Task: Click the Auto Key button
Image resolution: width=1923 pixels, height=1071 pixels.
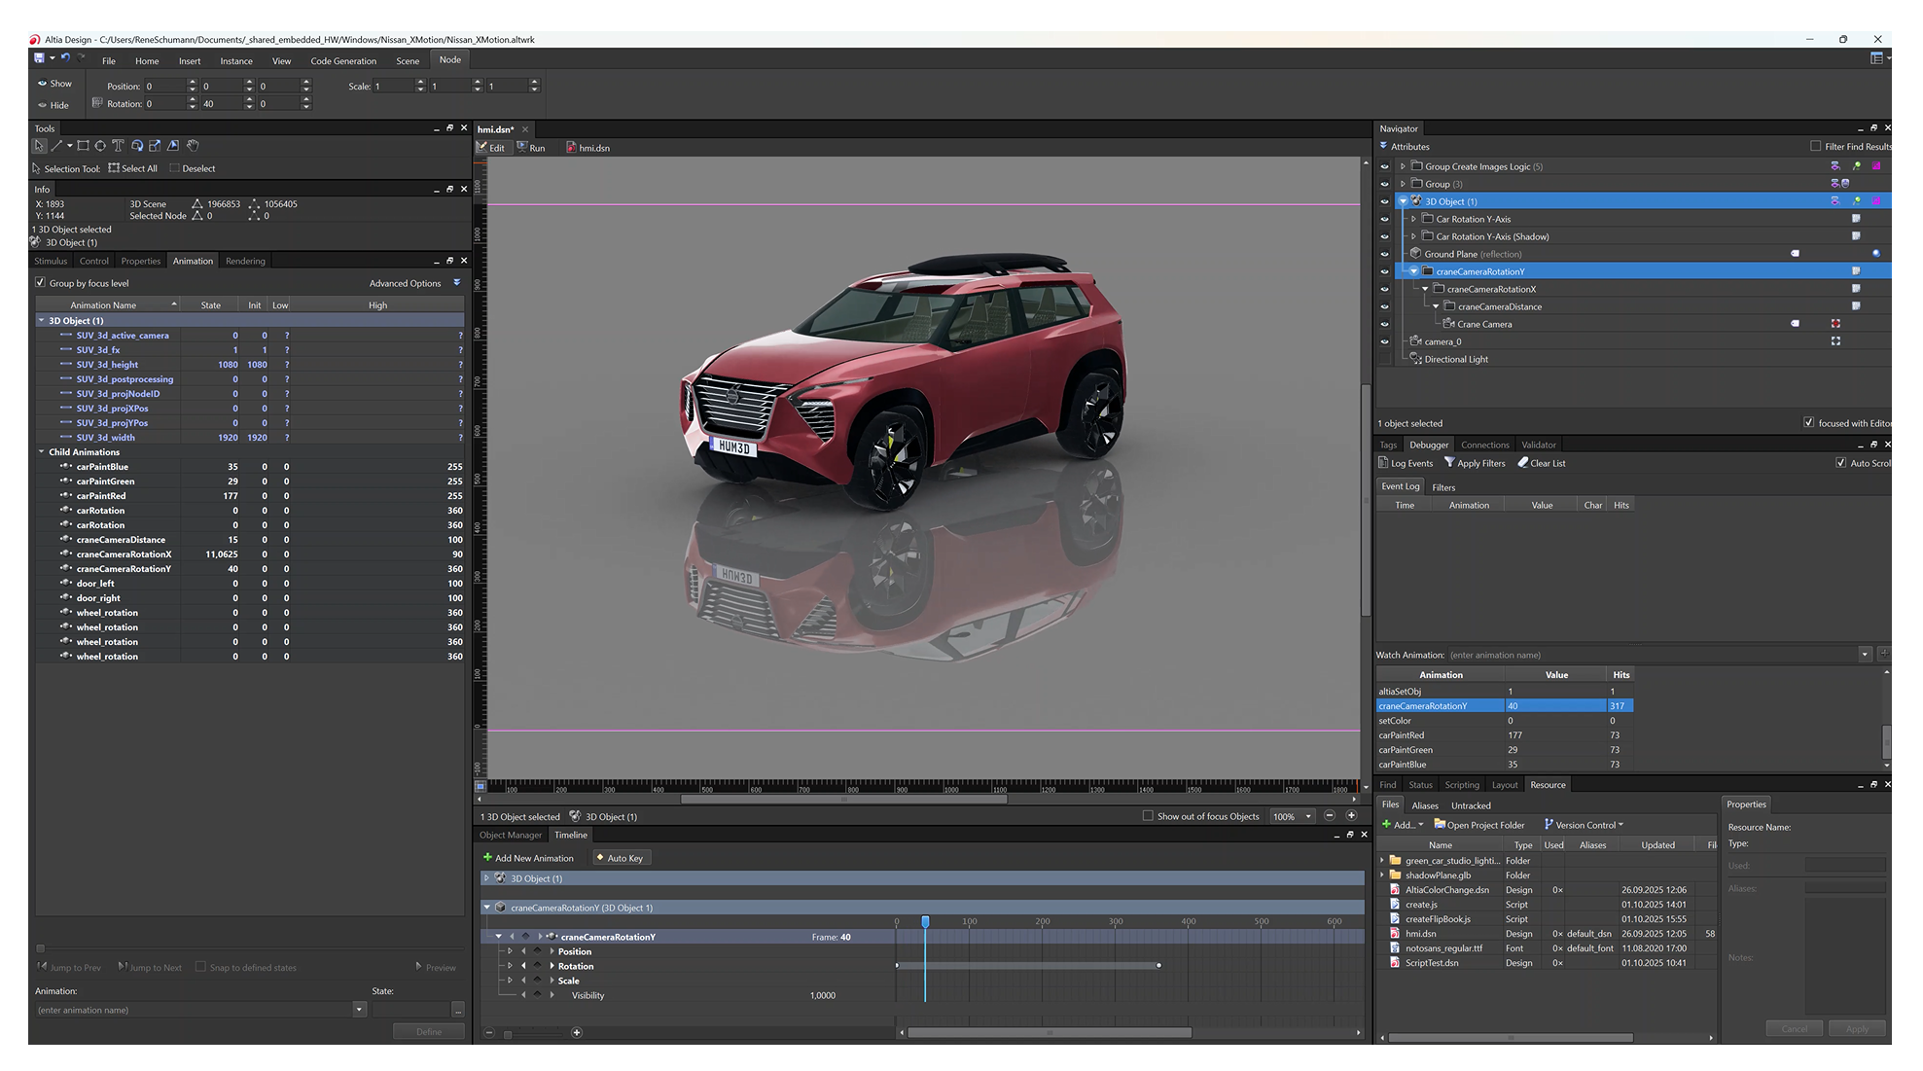Action: tap(620, 858)
